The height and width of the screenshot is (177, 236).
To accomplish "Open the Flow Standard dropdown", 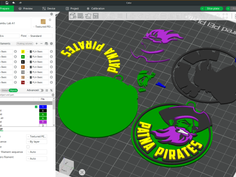I will tap(39, 36).
